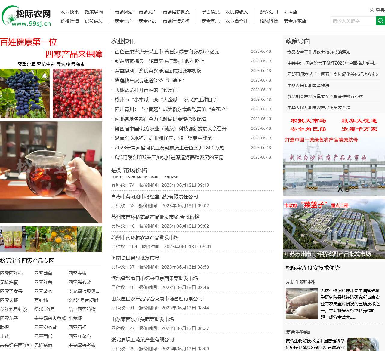Open 张北县坝上蔬菜产业有限公司 listing

pyautogui.click(x=143, y=340)
